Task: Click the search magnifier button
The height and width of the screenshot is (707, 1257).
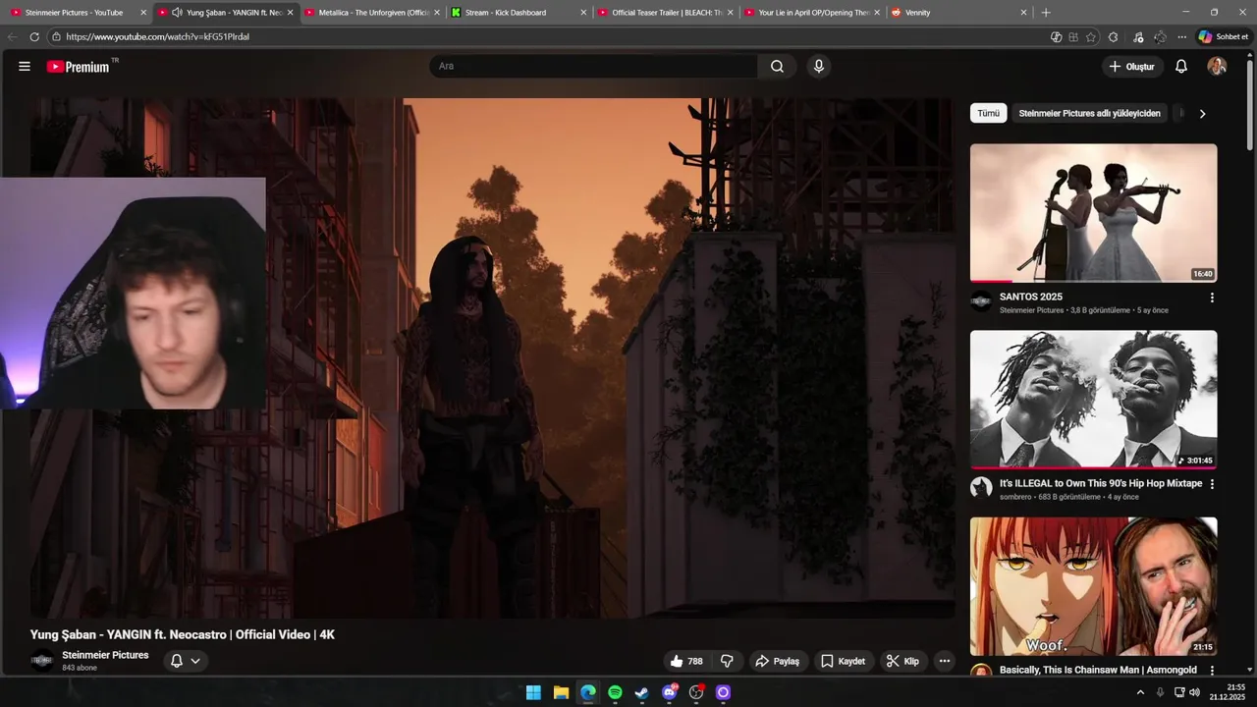Action: [x=777, y=66]
